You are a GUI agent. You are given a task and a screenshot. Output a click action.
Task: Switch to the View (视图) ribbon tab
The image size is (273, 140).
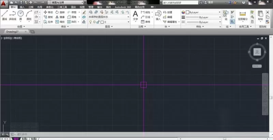[x=82, y=7]
